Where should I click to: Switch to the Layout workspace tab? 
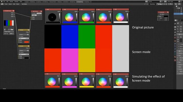tap(27, 2)
